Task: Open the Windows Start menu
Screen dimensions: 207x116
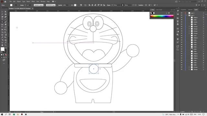Action: tap(2, 114)
